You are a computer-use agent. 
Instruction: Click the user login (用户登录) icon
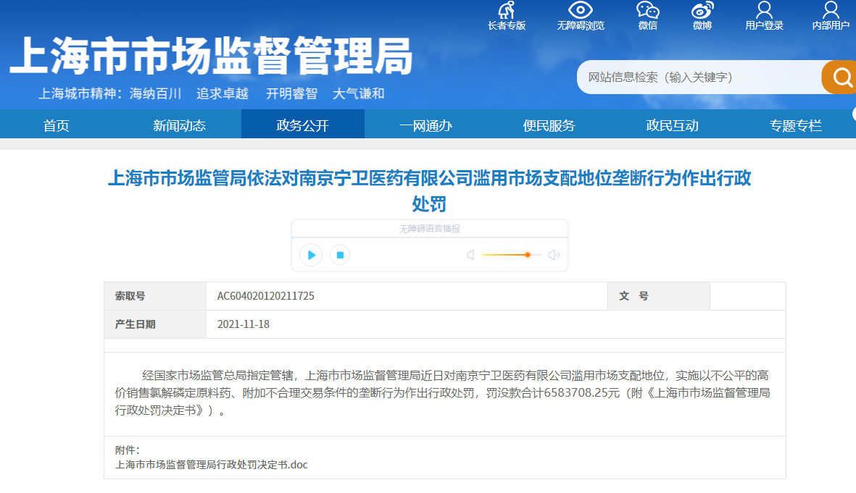point(764,11)
